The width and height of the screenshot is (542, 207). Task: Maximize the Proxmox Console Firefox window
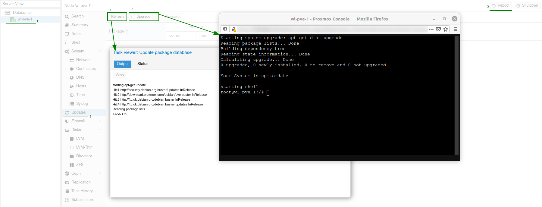tap(444, 19)
